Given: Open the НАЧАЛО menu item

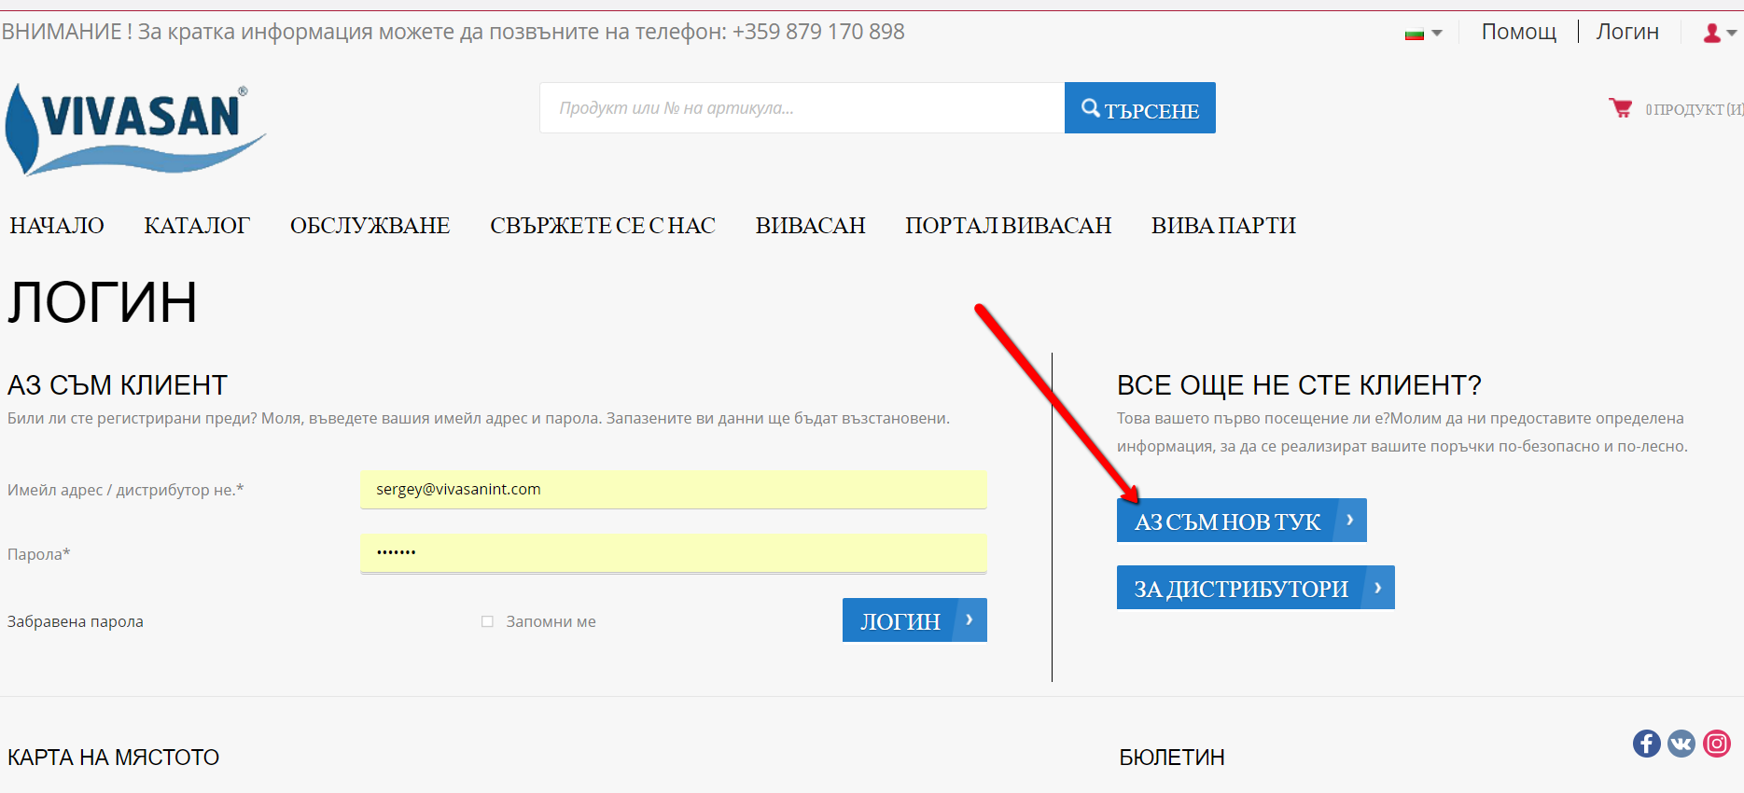Looking at the screenshot, I should [x=57, y=226].
